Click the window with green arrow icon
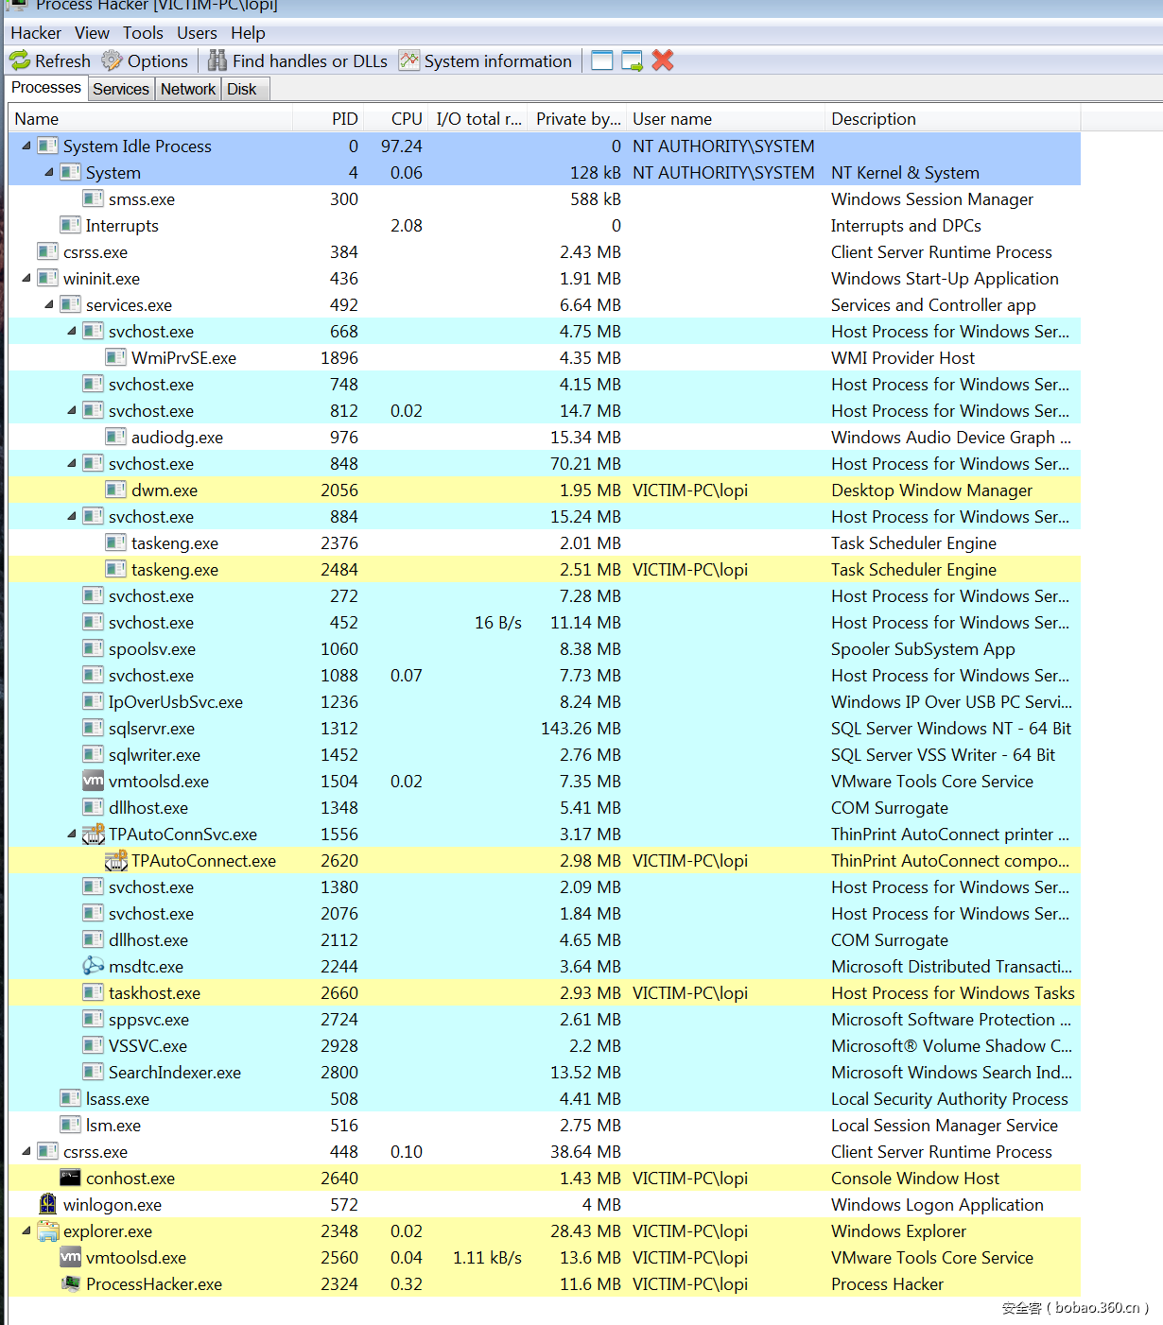Screen dimensions: 1163x1325 [632, 61]
